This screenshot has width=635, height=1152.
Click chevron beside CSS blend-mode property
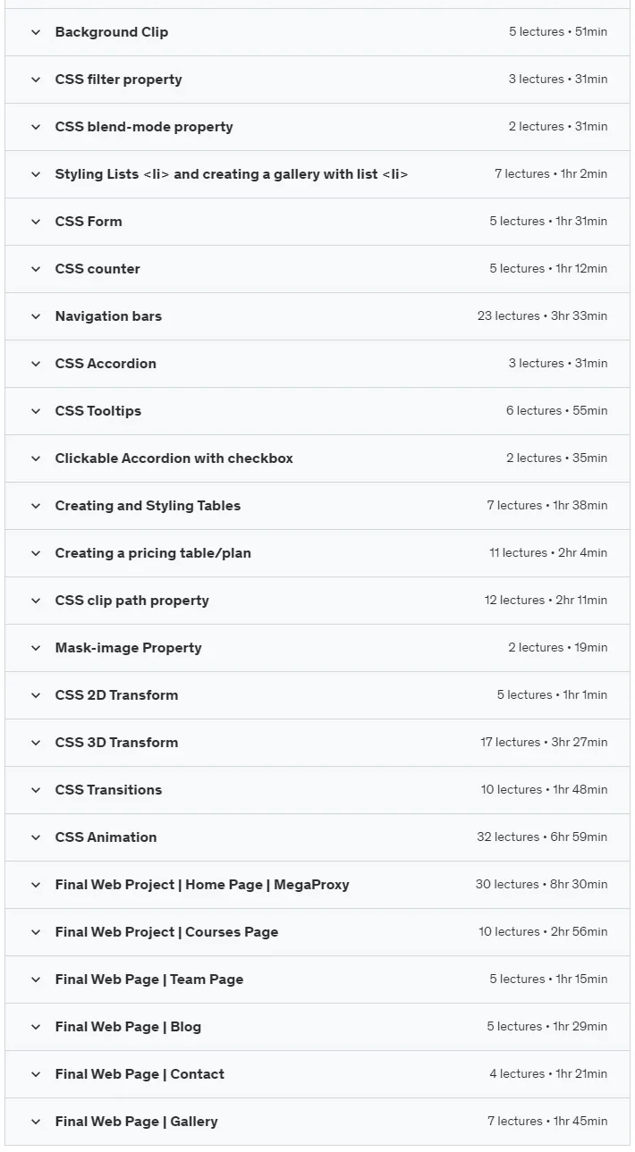(x=36, y=127)
